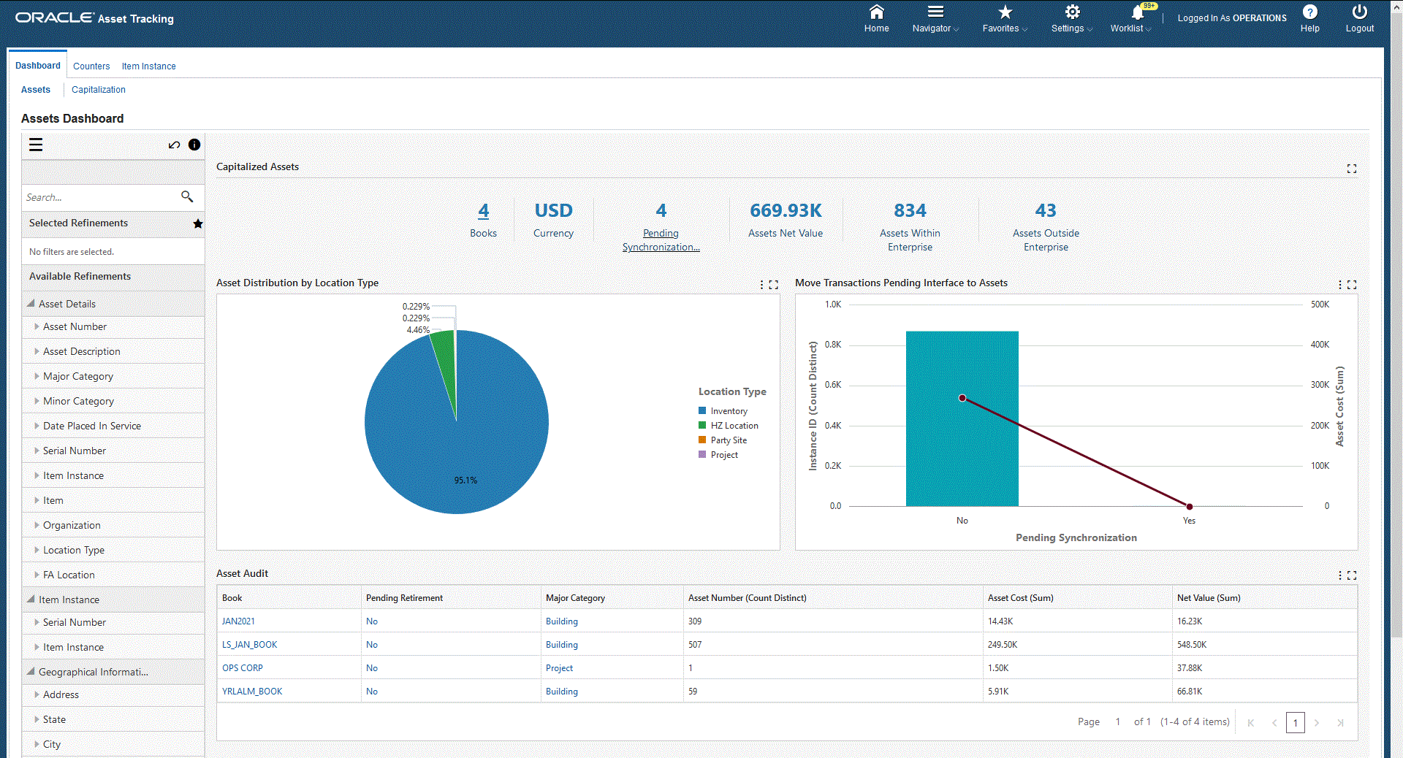Click the green HZ Location color swatch
The width and height of the screenshot is (1403, 758).
[701, 425]
